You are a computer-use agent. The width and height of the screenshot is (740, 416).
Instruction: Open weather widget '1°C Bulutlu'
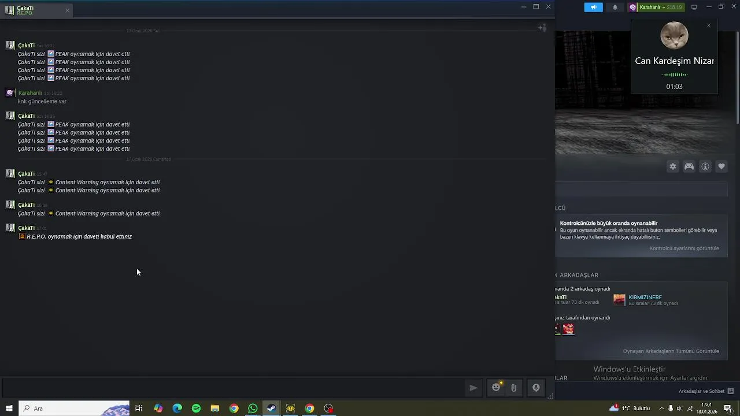coord(630,408)
